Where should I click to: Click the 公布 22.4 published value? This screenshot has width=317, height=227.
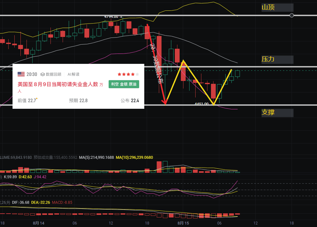pyautogui.click(x=130, y=100)
